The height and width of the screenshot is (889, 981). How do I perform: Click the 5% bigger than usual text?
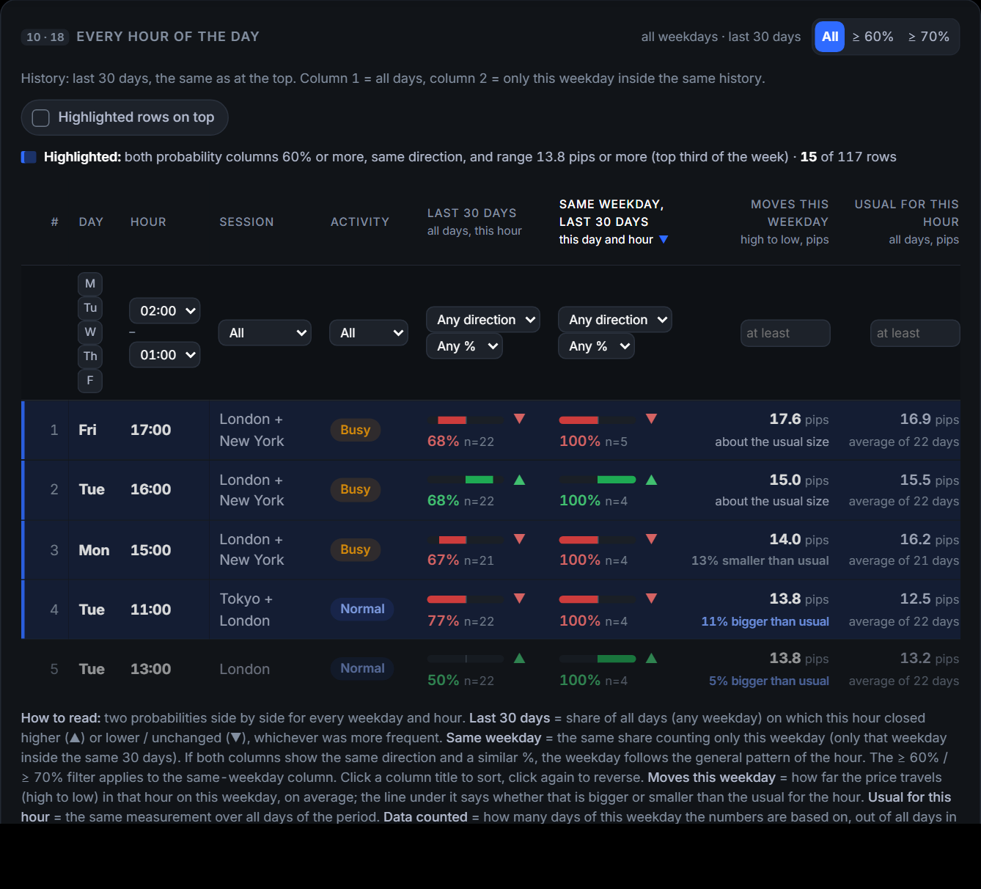tap(769, 681)
